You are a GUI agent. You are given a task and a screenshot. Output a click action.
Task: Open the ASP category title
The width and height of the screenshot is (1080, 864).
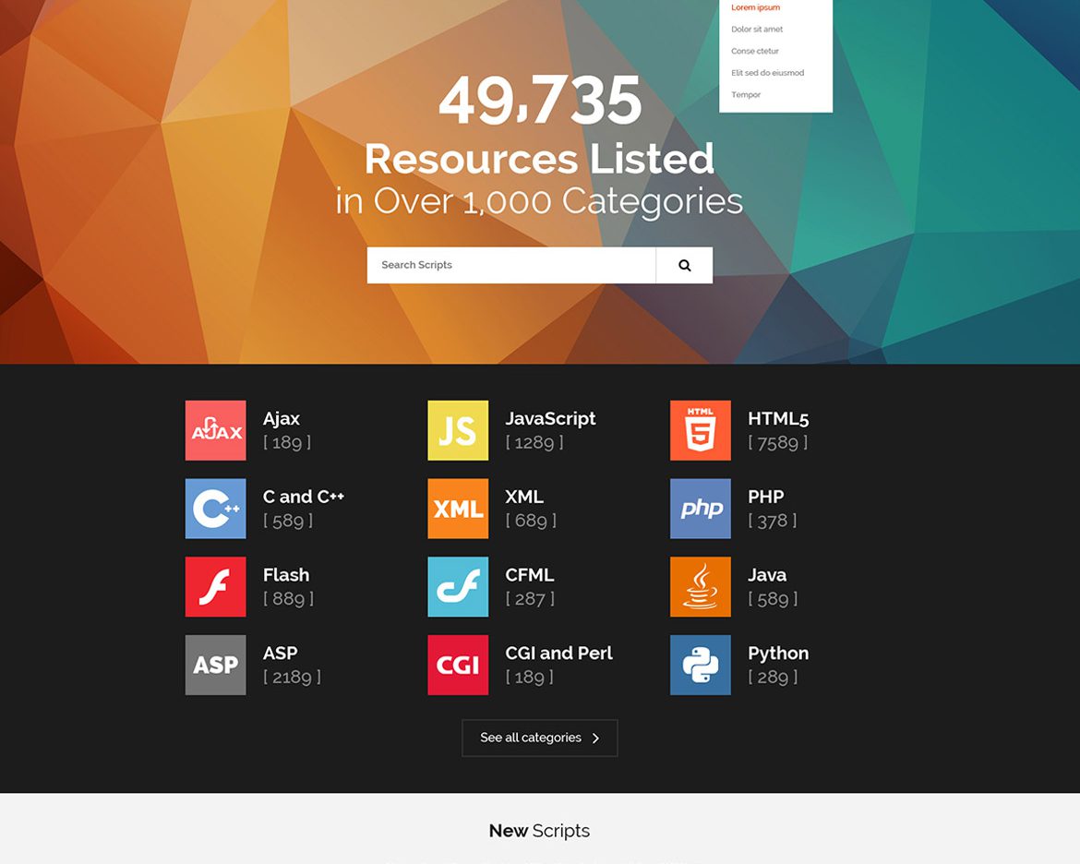click(281, 654)
